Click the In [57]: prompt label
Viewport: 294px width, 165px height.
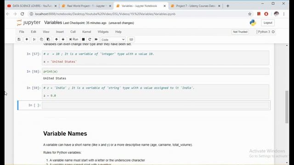34,54
